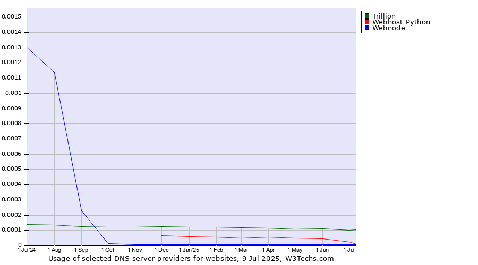478x265 pixels.
Task: Select the Webnode legend label
Action: (x=389, y=28)
